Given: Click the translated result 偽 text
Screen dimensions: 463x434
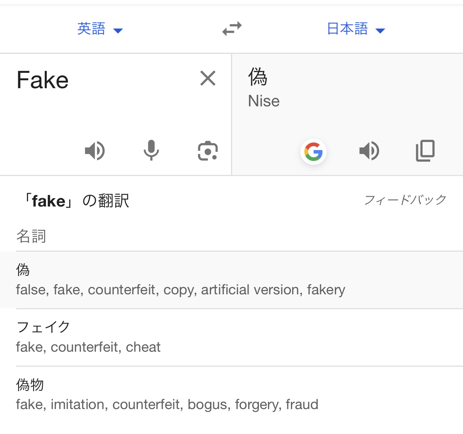Looking at the screenshot, I should point(258,77).
